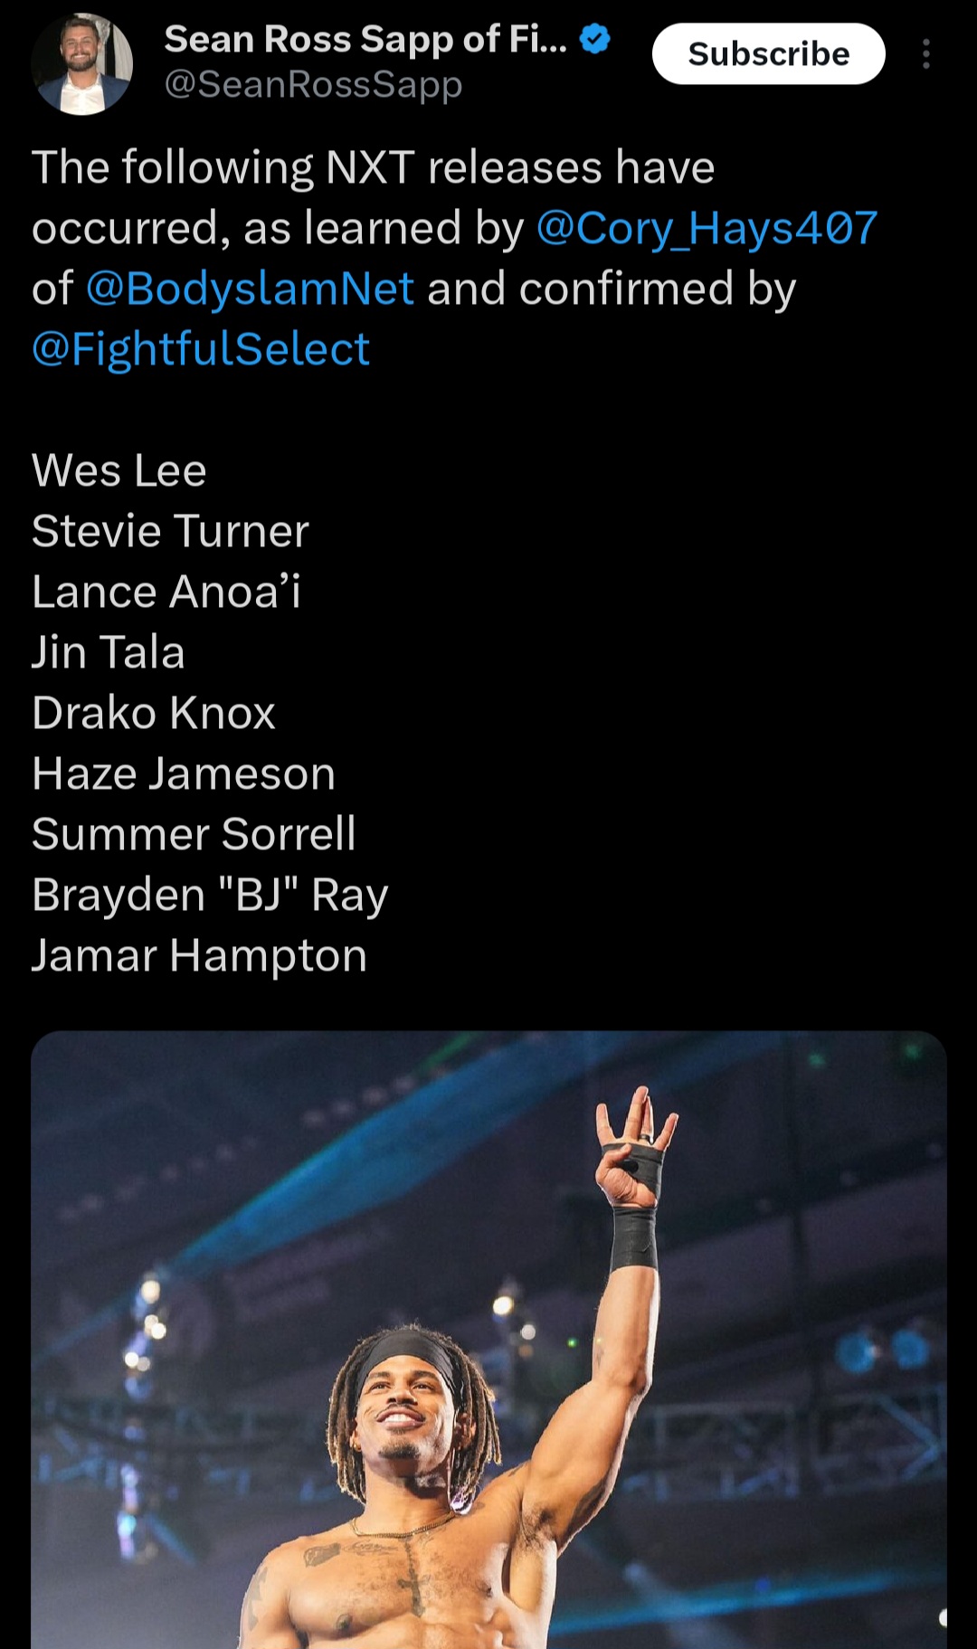Open the attached wrestler photo
The image size is (977, 1649).
coord(488,1339)
